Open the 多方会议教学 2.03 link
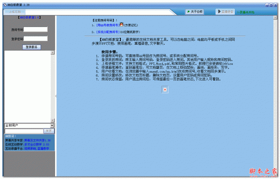The height and width of the screenshot is (179, 280). (x=36, y=145)
